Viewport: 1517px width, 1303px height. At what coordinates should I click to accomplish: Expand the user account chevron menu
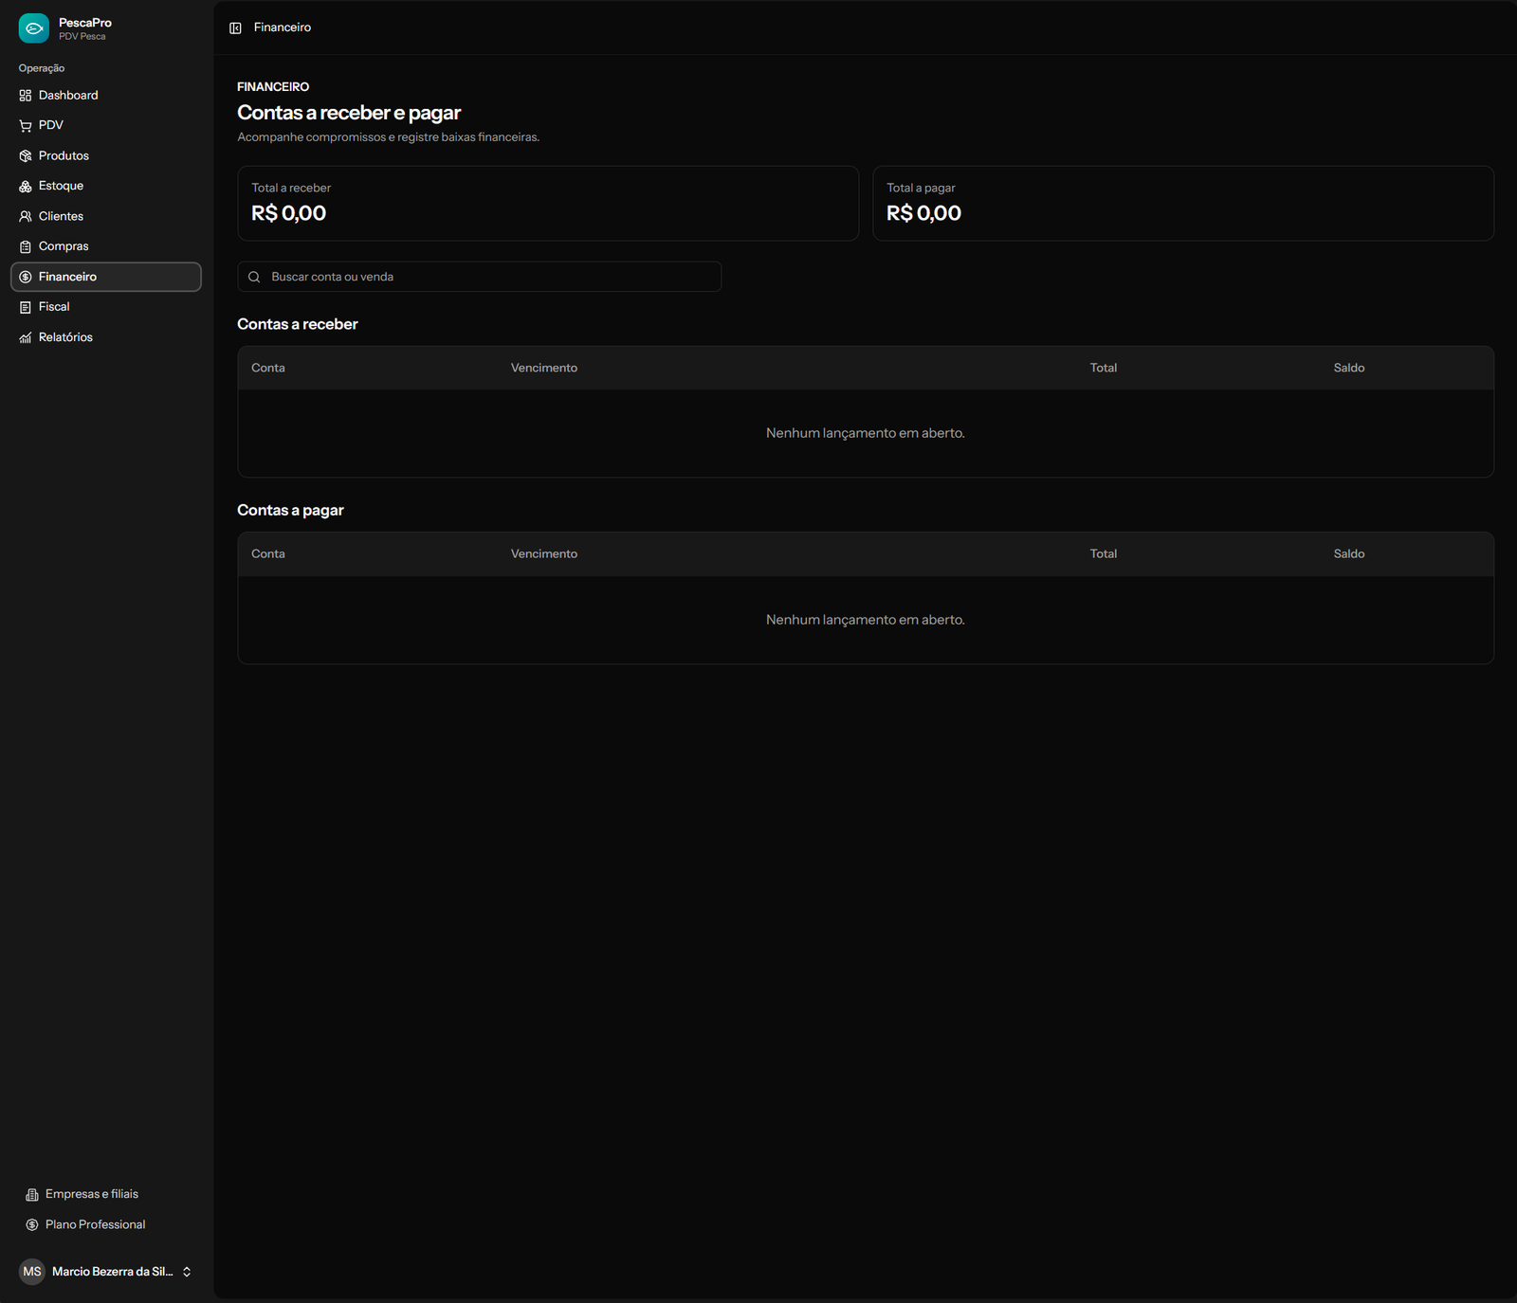click(x=187, y=1272)
